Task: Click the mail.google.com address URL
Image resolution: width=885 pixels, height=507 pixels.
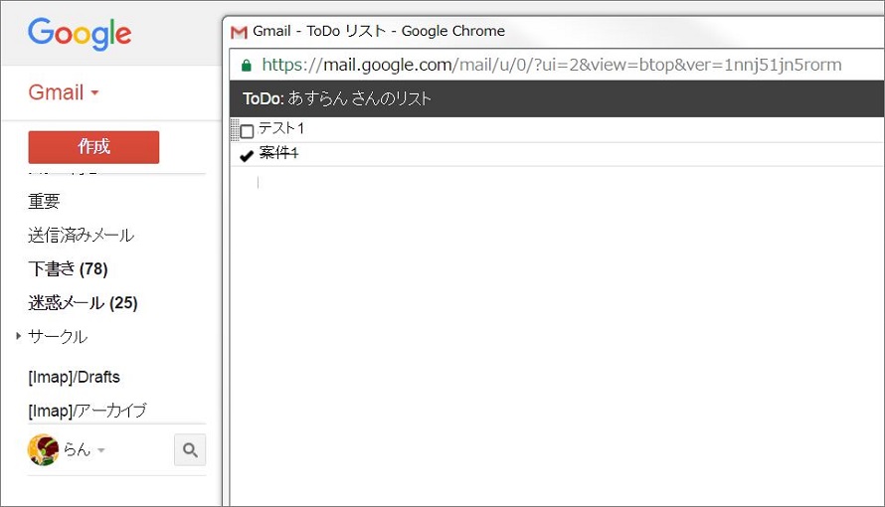Action: (552, 65)
